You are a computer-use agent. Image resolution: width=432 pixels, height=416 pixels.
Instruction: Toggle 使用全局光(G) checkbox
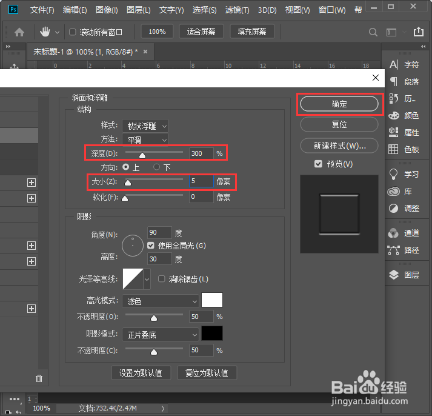click(151, 246)
